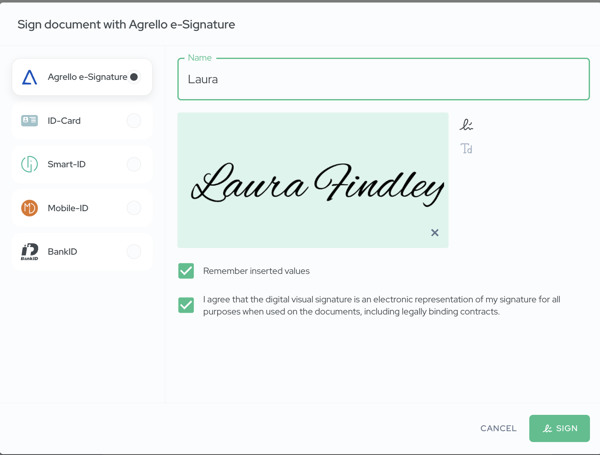Select the BankID radio button

(x=134, y=252)
